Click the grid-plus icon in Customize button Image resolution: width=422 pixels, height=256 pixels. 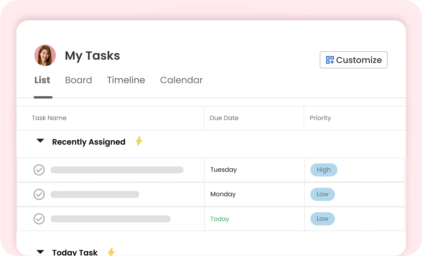point(330,60)
